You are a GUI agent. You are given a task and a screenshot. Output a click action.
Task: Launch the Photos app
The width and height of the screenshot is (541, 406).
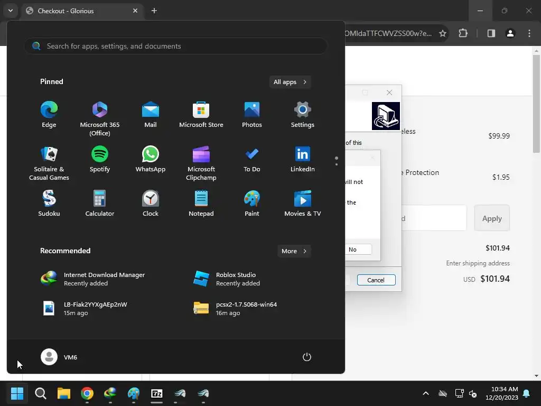tap(252, 115)
